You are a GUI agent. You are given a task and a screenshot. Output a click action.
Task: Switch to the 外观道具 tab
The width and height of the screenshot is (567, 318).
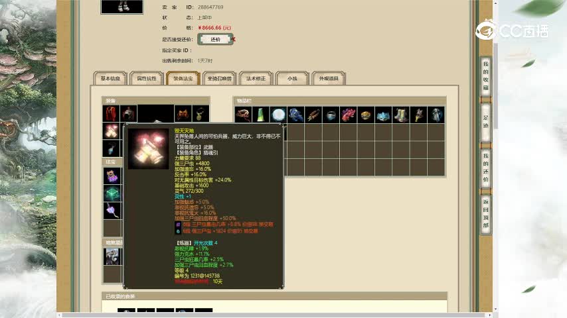[329, 78]
